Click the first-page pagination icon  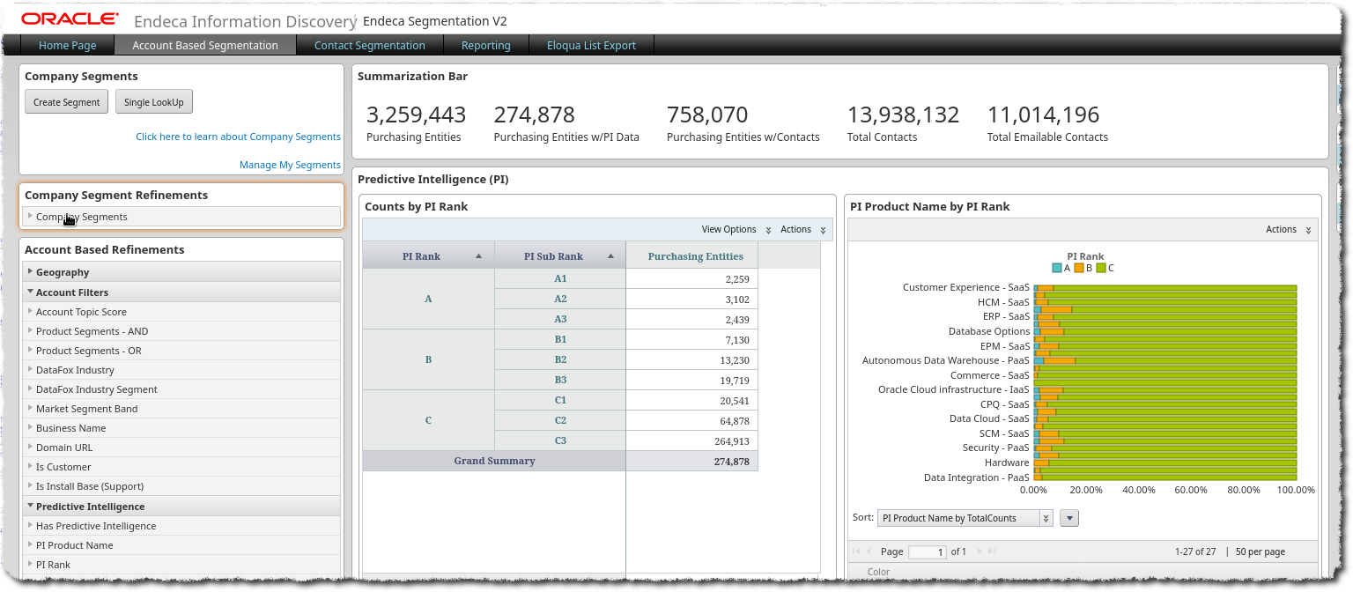[x=854, y=551]
